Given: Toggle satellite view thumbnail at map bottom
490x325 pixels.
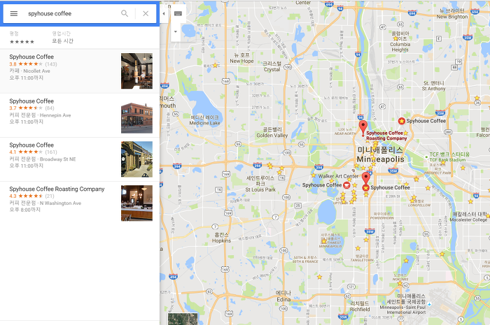Looking at the screenshot, I should click(183, 319).
